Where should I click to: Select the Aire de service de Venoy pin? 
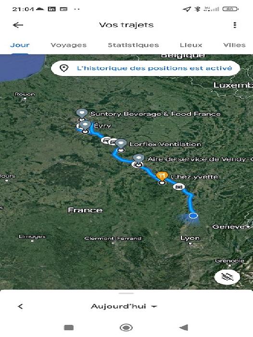(139, 159)
